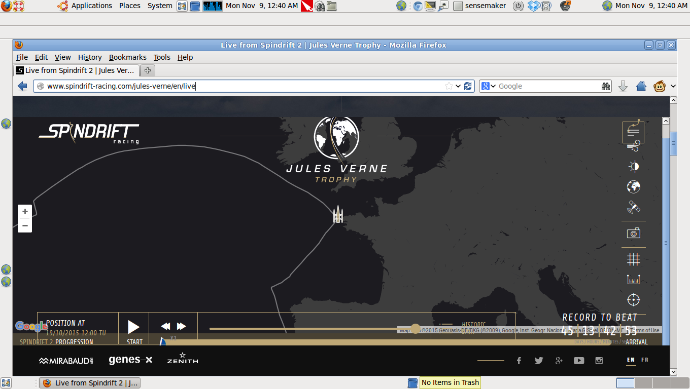Click the YouTube icon in footer
The width and height of the screenshot is (690, 389).
pos(579,361)
